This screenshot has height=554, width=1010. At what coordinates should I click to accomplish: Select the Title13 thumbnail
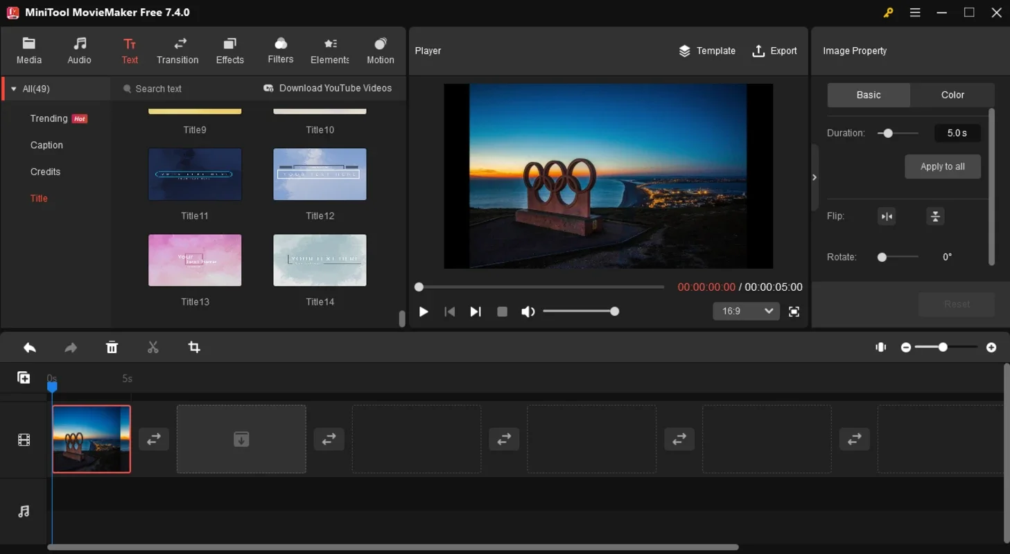195,260
